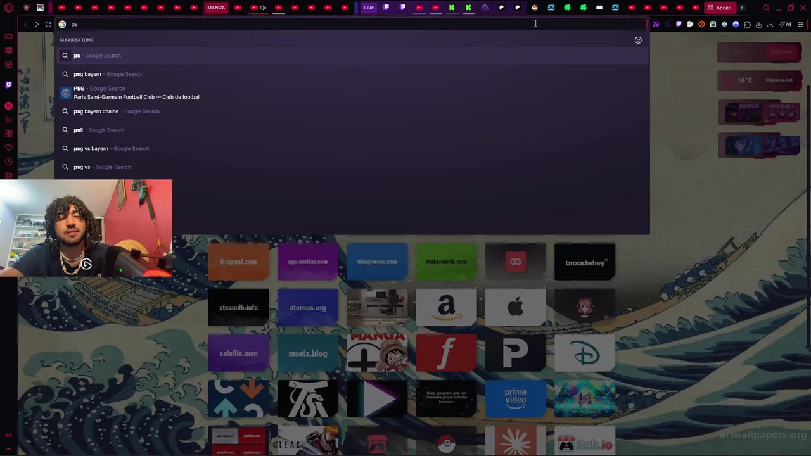811x456 pixels.
Task: Switch to the first Twitch tab after LIVE
Action: [x=386, y=8]
